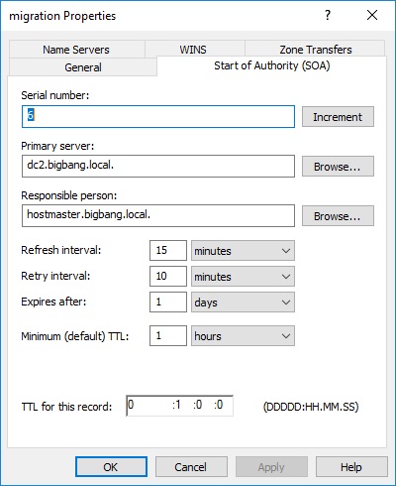Click the TTL for this record field
Image resolution: width=396 pixels, height=486 pixels.
180,406
